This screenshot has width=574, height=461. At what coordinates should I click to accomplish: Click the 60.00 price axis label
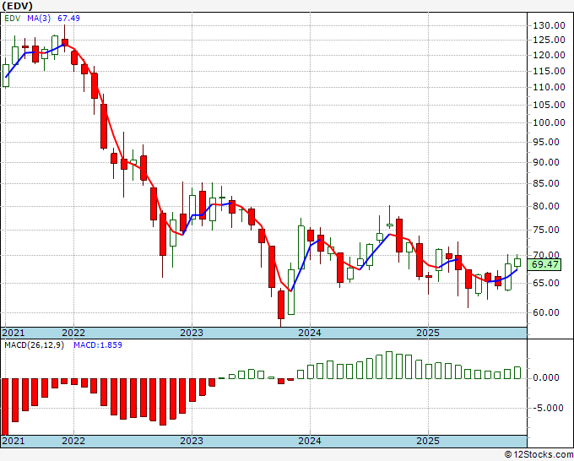546,312
